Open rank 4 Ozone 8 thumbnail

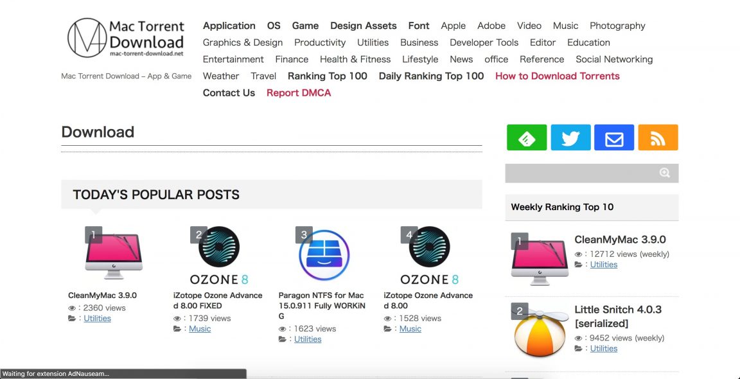tap(430, 255)
